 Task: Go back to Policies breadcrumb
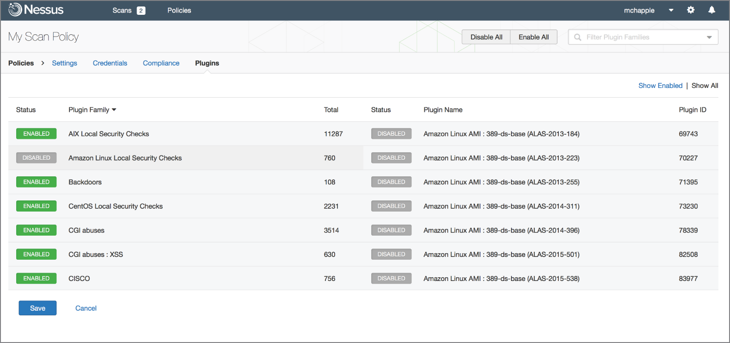[x=21, y=63]
